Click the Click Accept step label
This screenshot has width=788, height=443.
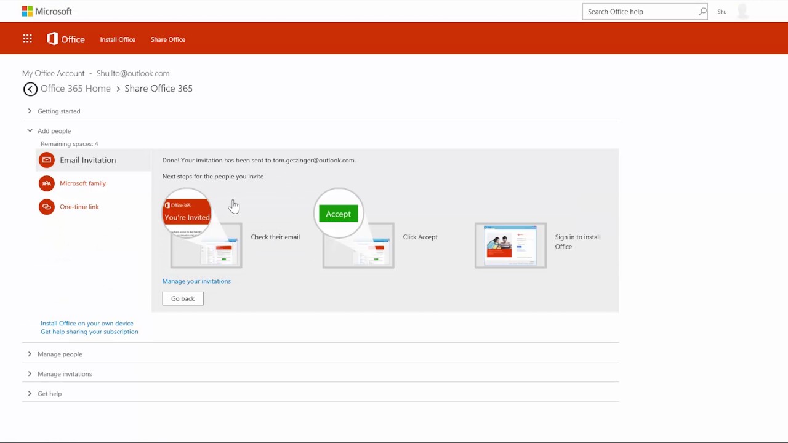click(x=420, y=237)
